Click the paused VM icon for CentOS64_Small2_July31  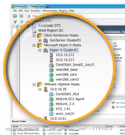pyautogui.click(x=52, y=65)
